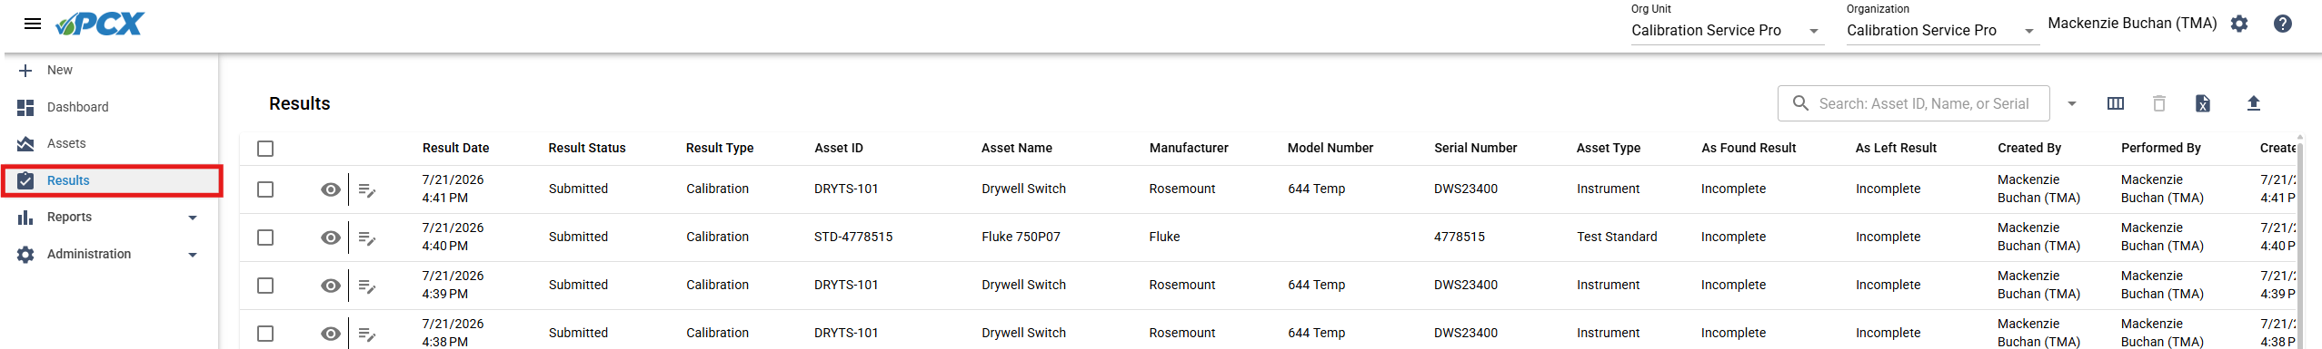Open the Organization dropdown
The image size is (2322, 349).
tap(1941, 31)
